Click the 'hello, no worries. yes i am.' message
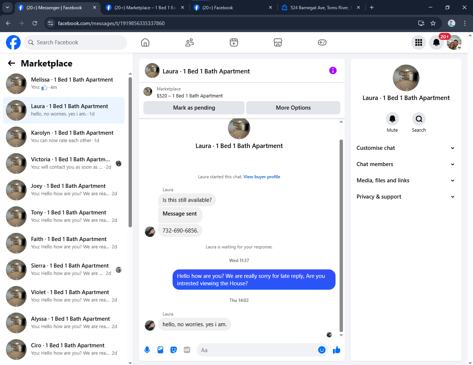This screenshot has width=473, height=365. pos(195,324)
